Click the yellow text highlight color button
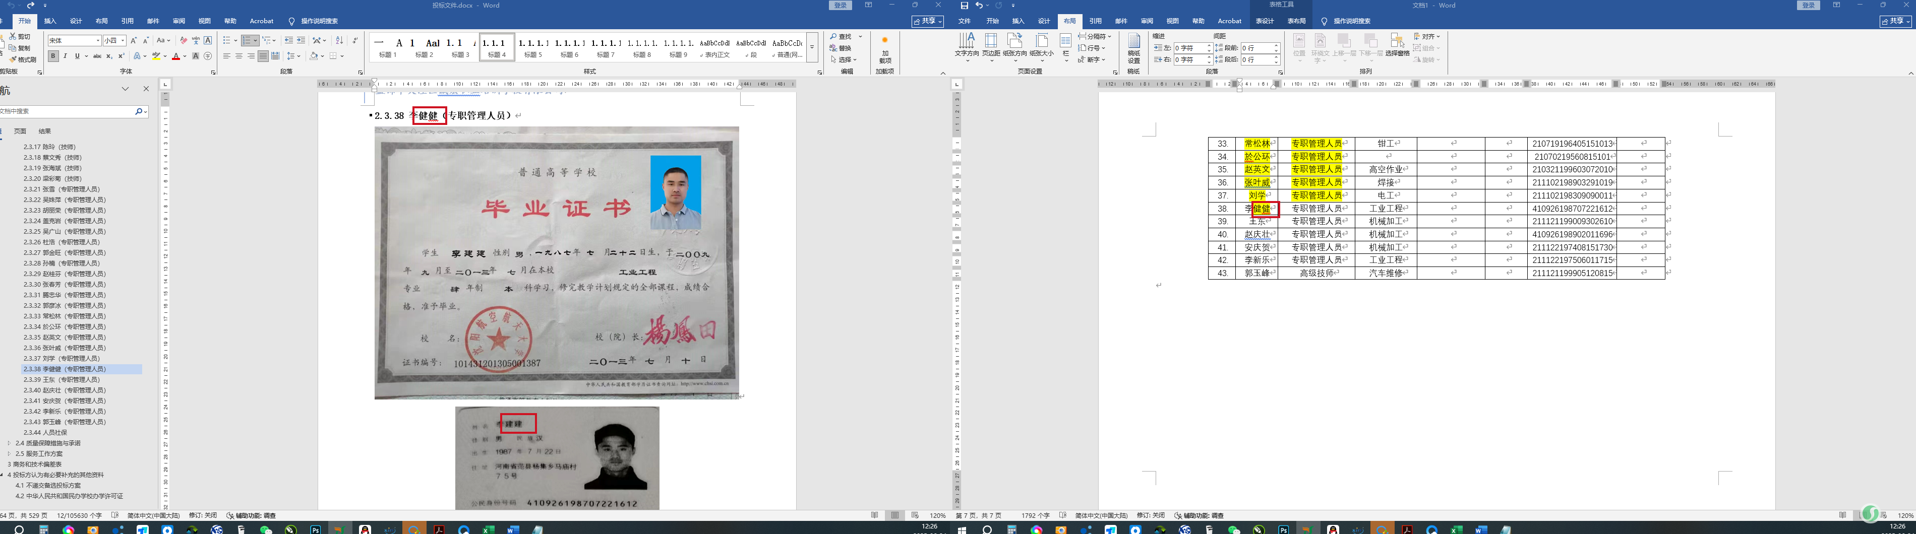The width and height of the screenshot is (1916, 534). tap(156, 56)
